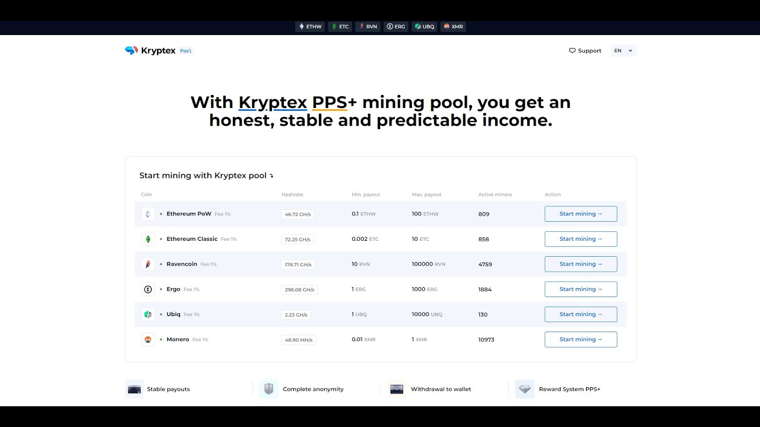Click the 48.90 MH/s hashrate badge
760x427 pixels.
(x=299, y=340)
